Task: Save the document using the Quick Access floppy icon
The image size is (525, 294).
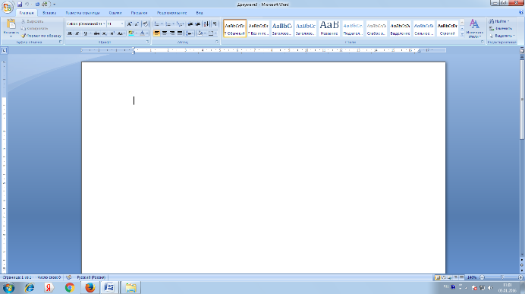Action: (20, 5)
